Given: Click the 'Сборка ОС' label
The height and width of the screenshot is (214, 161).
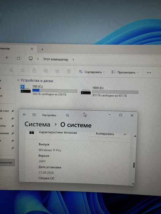Looking at the screenshot, I should (x=46, y=178).
